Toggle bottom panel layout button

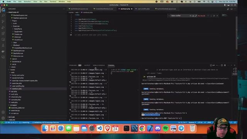point(228,5)
